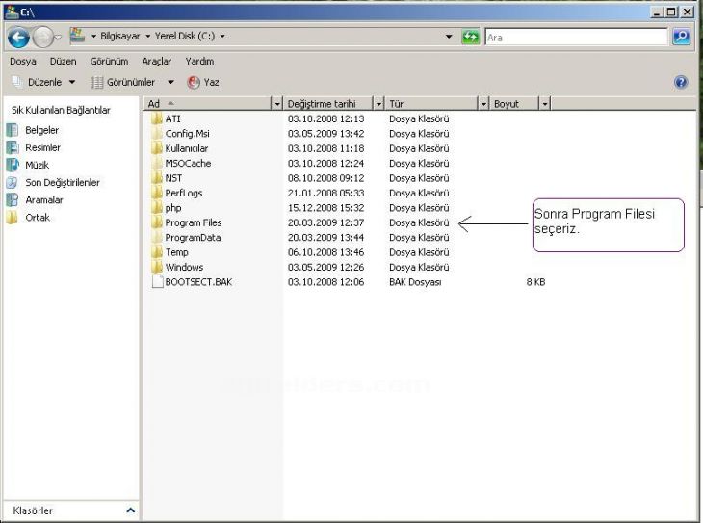Click the Görünümler toolbar button

click(123, 82)
